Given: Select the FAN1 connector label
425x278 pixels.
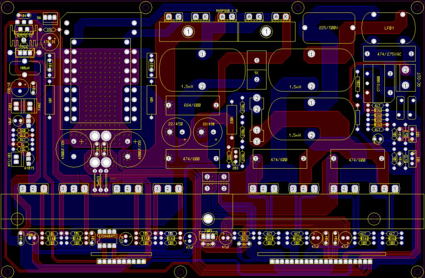Looking at the screenshot, I should (10, 106).
